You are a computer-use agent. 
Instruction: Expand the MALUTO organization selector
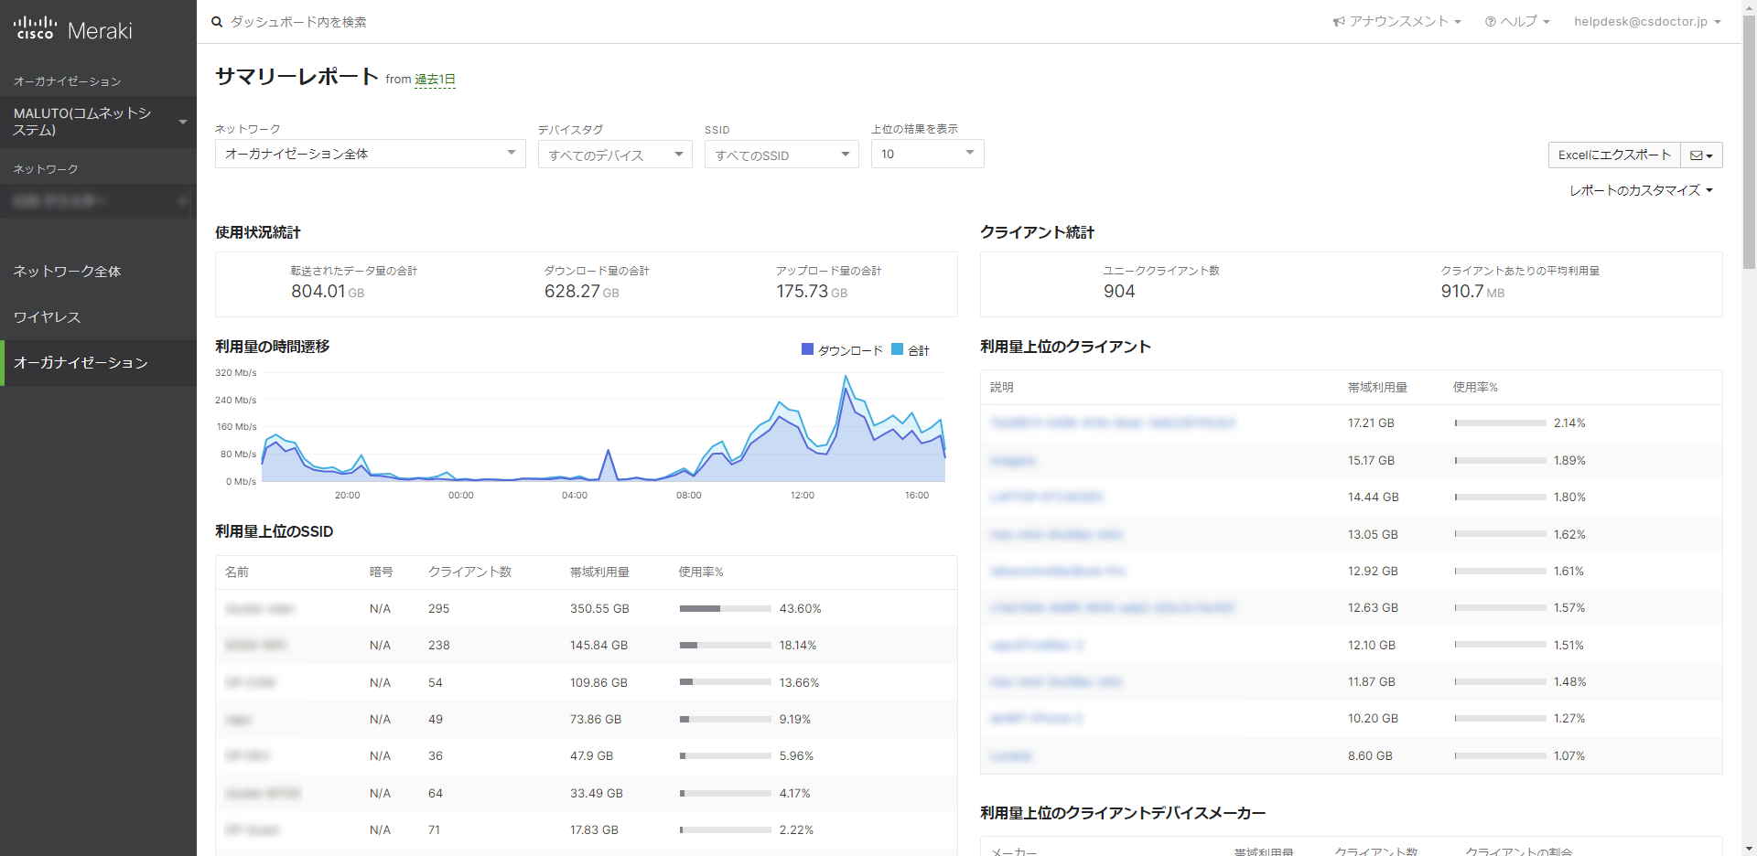pyautogui.click(x=98, y=122)
